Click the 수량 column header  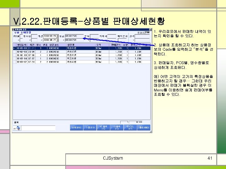point(125,45)
